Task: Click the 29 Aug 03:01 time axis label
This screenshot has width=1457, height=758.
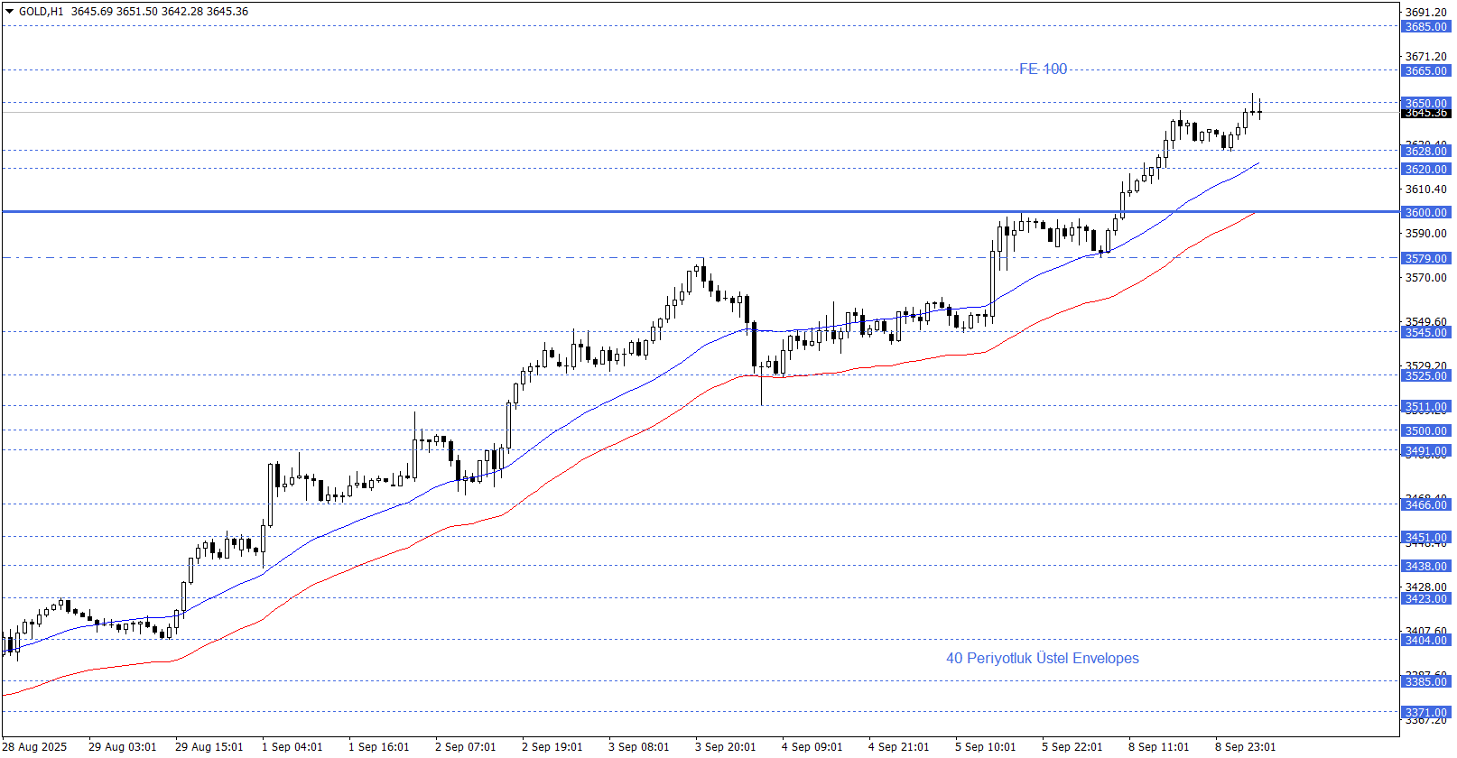Action: [x=122, y=746]
